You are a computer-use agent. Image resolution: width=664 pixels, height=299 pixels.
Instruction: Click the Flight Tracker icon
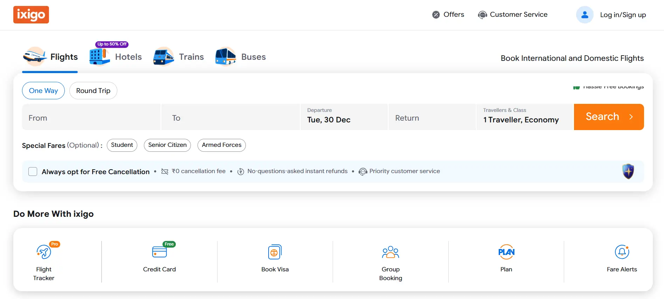(44, 252)
